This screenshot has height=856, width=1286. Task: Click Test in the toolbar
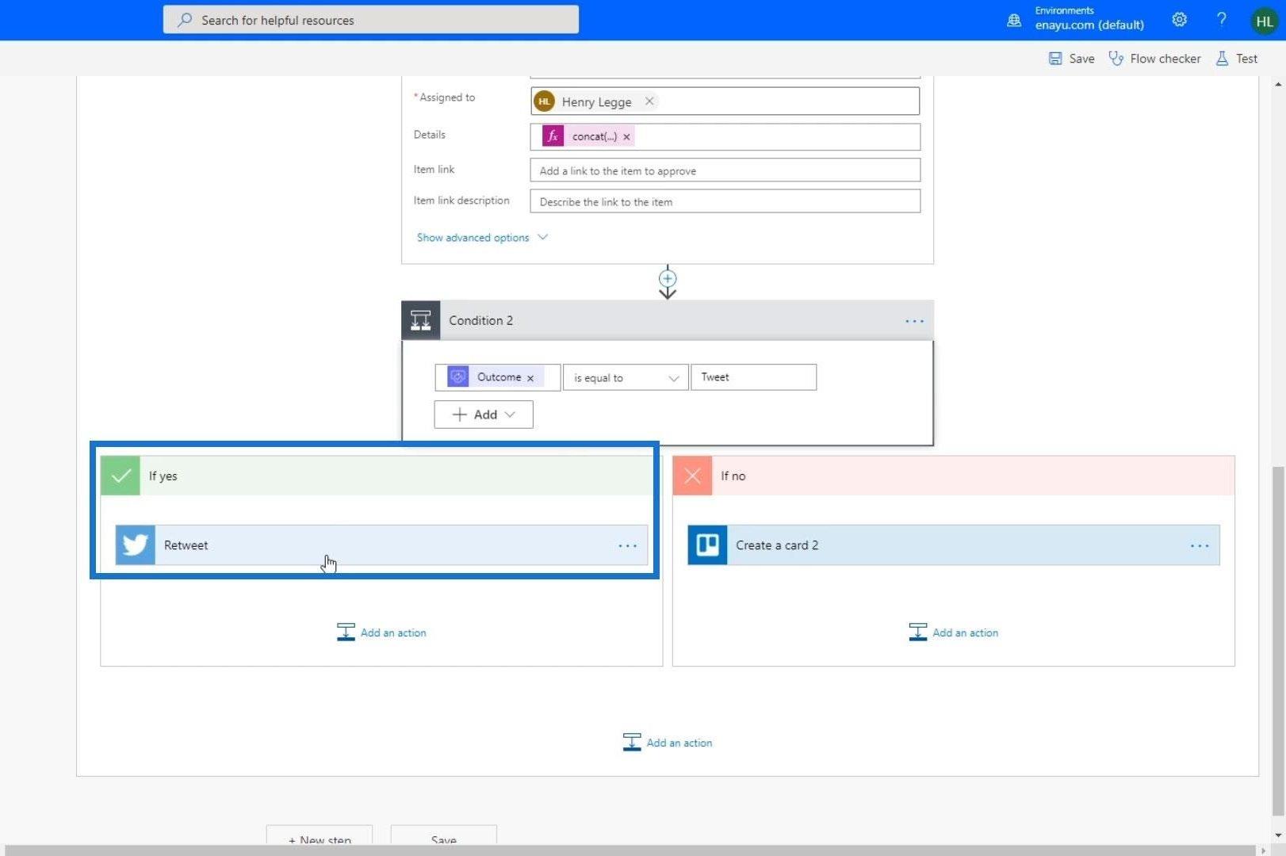[x=1237, y=59]
